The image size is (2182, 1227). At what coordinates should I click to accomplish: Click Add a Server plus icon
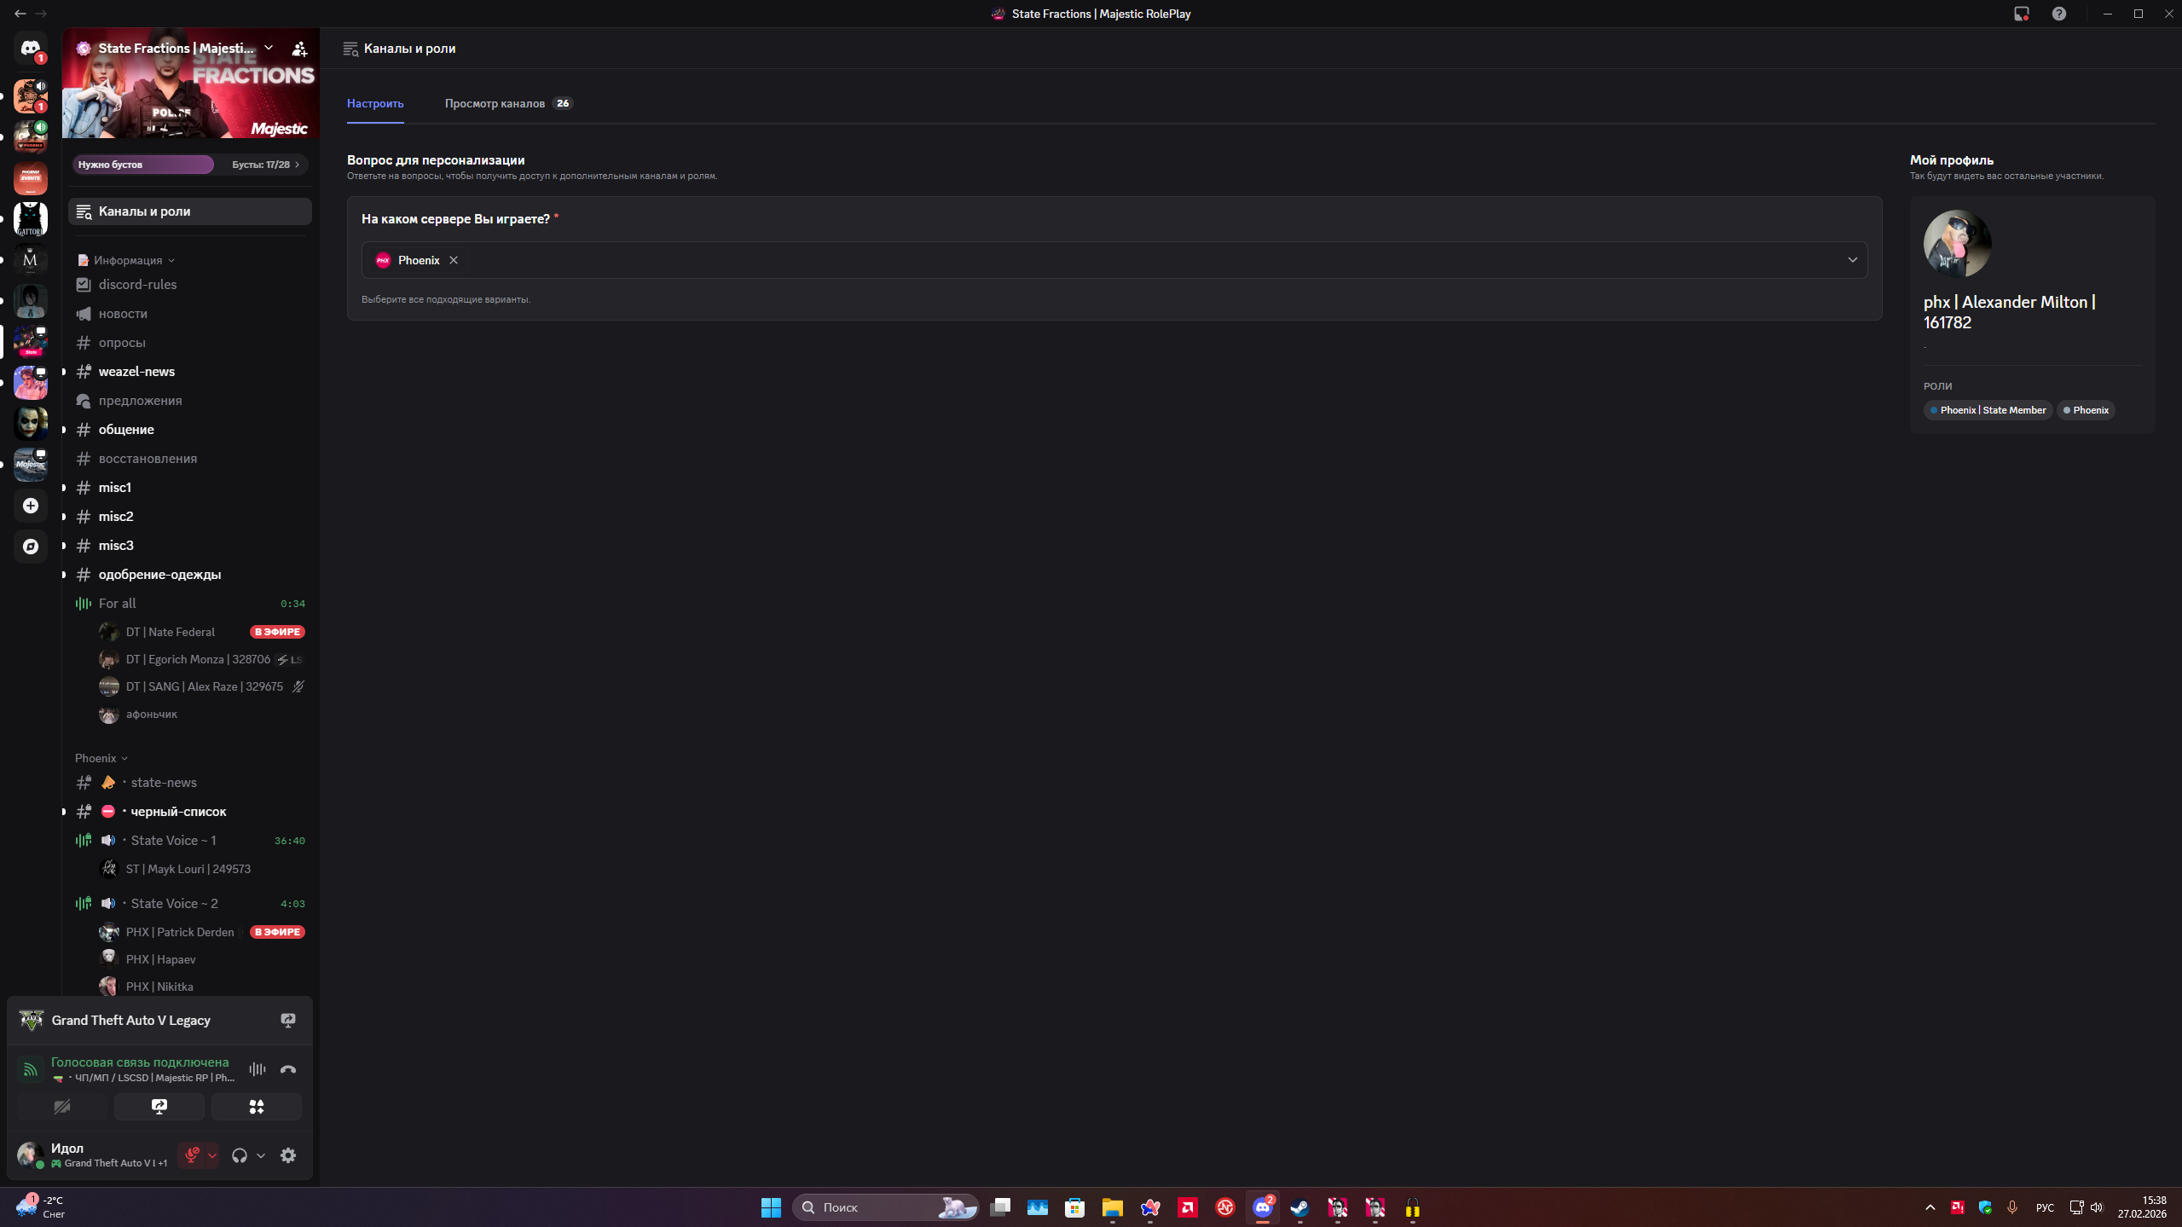click(x=31, y=506)
